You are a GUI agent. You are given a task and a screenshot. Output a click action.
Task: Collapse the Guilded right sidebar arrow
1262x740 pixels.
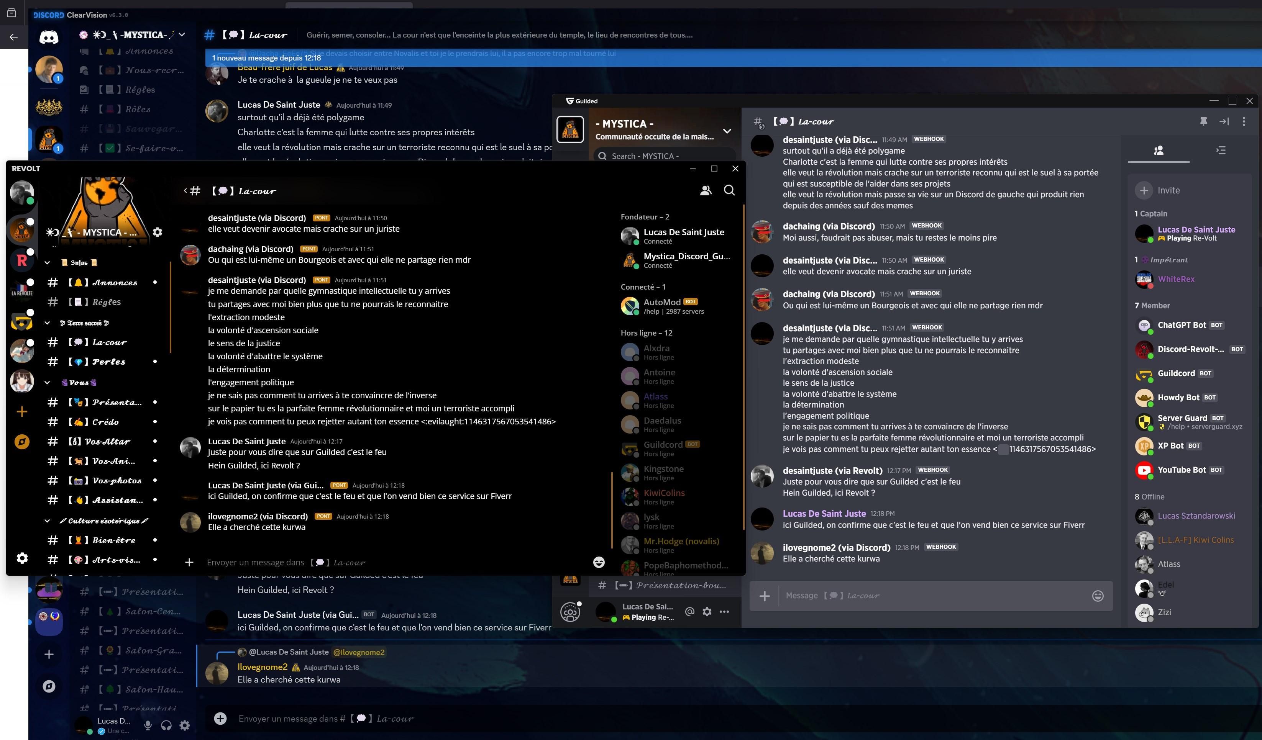(x=1224, y=121)
